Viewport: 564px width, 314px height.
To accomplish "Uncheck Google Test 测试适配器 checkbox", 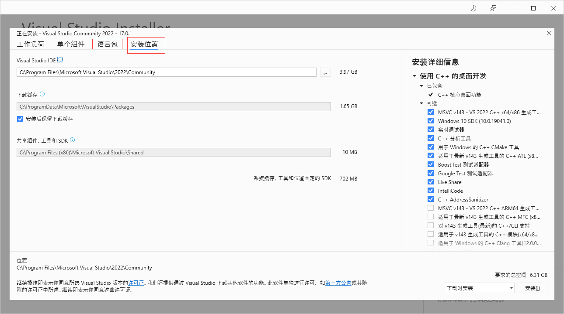I will coord(431,173).
